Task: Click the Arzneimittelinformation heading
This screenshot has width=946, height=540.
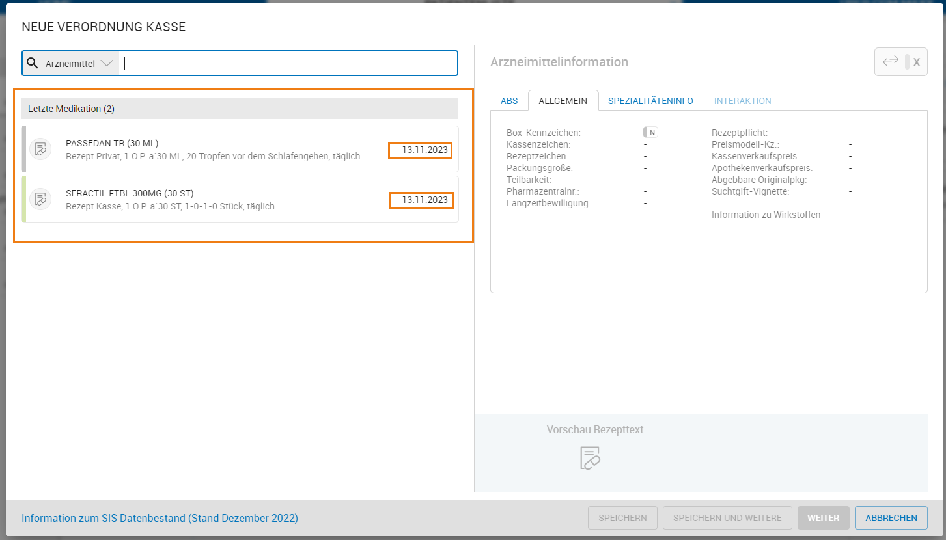Action: [559, 62]
